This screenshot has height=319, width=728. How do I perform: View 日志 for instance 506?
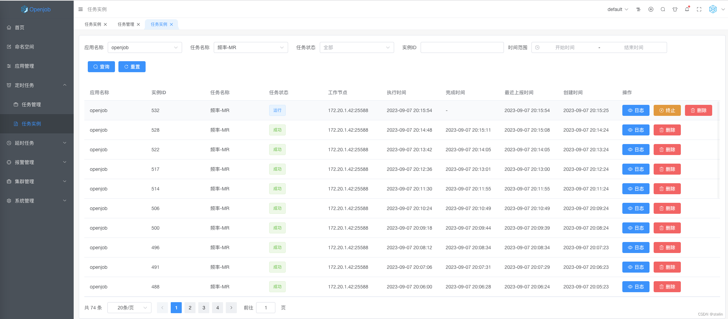coord(636,208)
